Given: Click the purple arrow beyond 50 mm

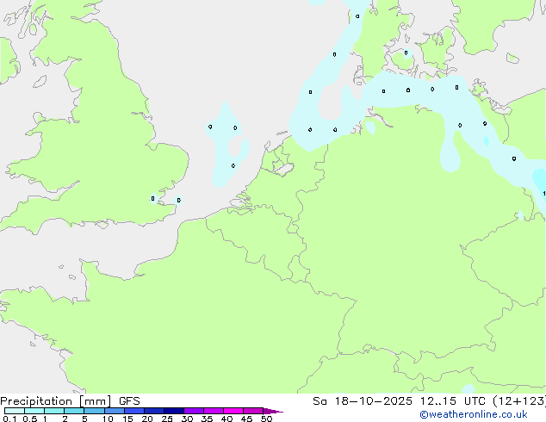Looking at the screenshot, I should coord(273,411).
